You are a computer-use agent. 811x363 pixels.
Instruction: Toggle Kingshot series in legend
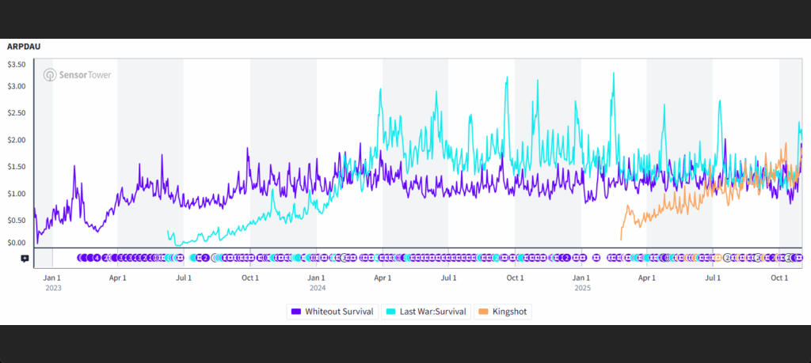click(508, 312)
